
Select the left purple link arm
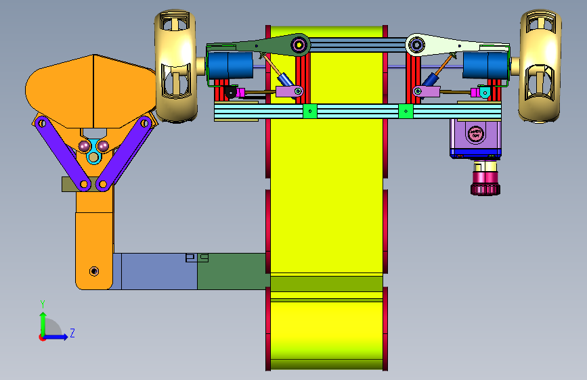point(62,153)
